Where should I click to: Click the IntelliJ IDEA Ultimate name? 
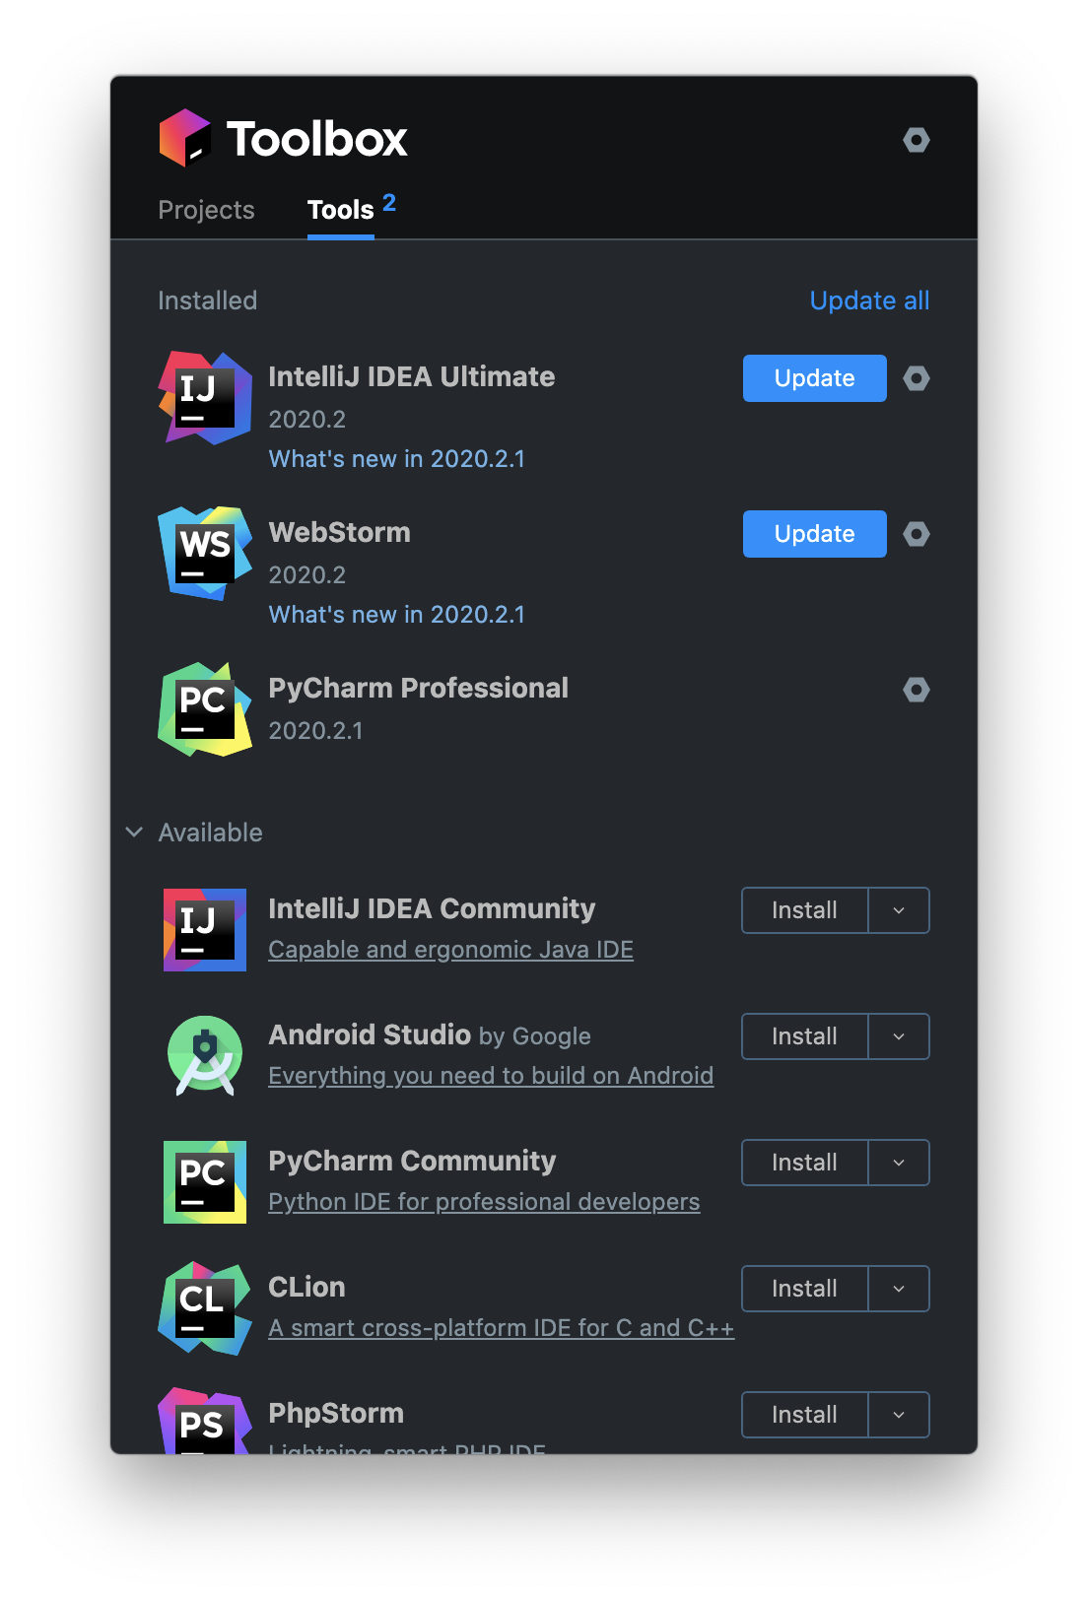(x=412, y=376)
